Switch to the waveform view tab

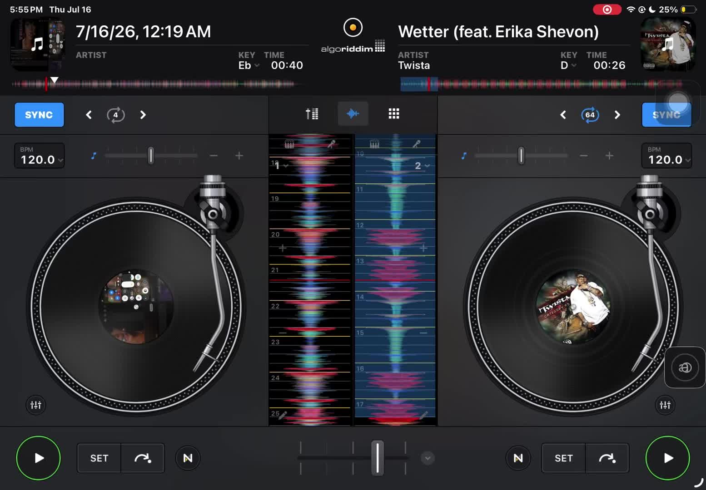click(x=353, y=113)
